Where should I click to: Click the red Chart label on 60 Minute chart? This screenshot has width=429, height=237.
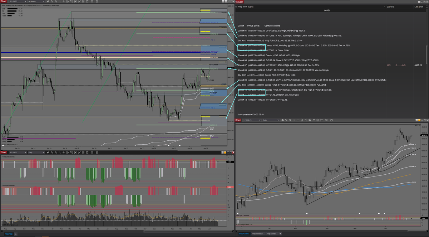click(x=4, y=1)
